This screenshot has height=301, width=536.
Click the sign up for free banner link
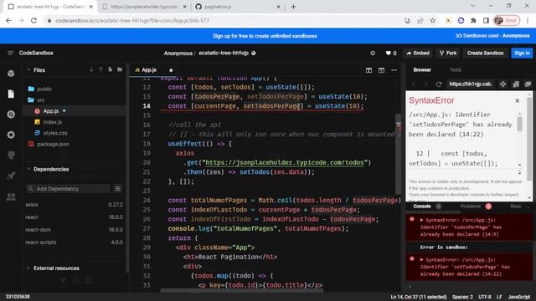click(265, 36)
